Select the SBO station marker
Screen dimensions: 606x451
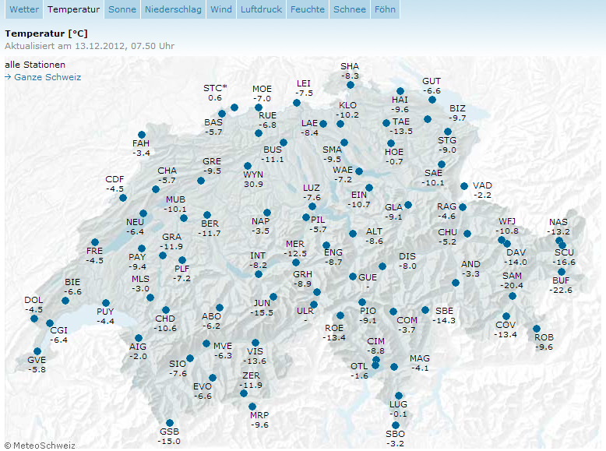pos(396,425)
